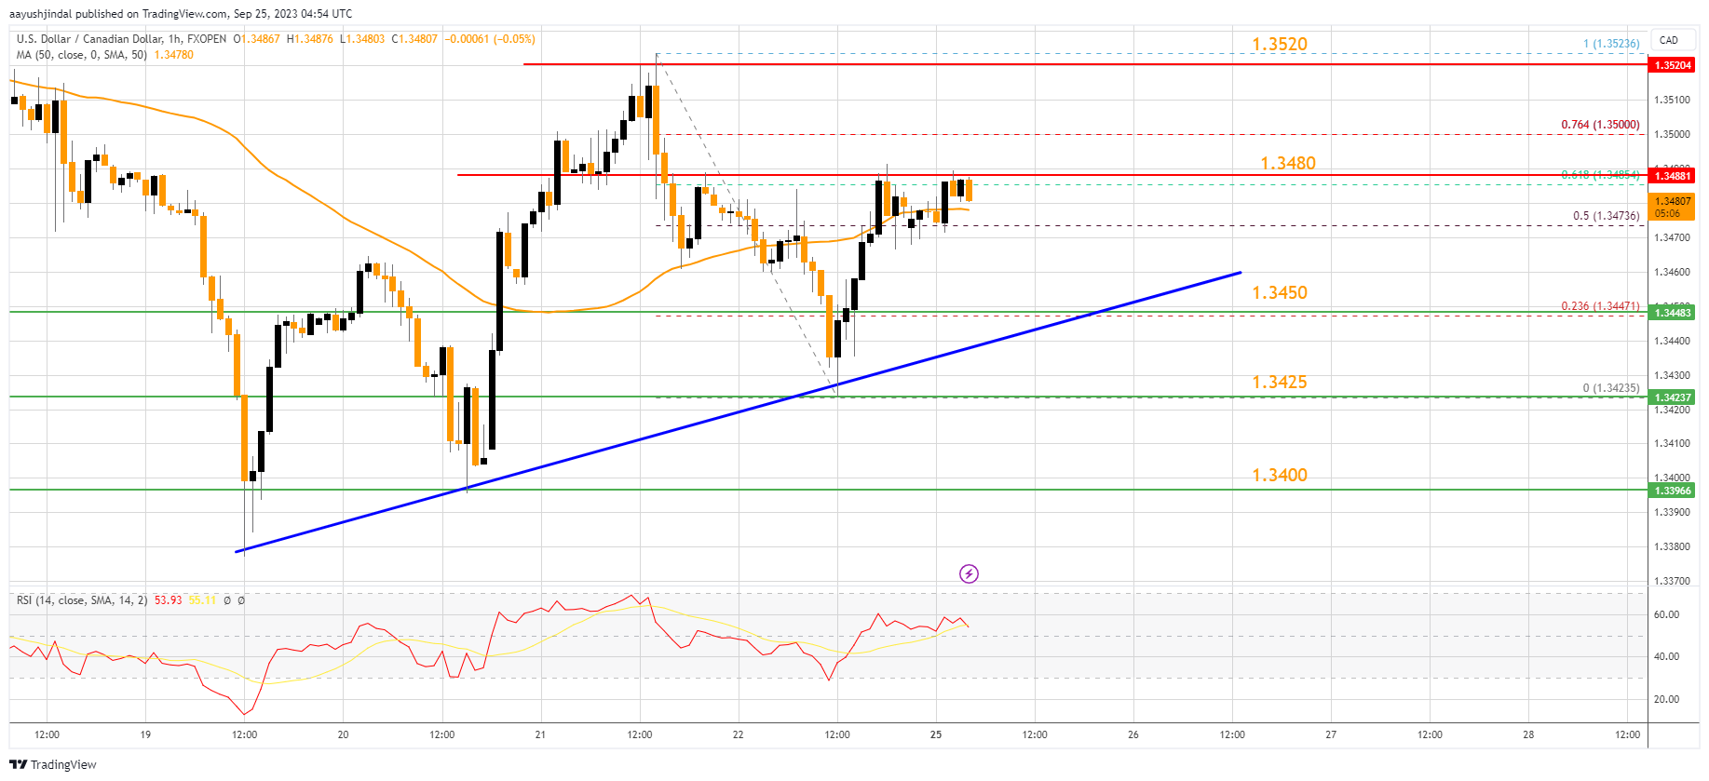The height and width of the screenshot is (781, 1709).
Task: Click the Fibonacci 0 (1.34235) label
Action: coord(1611,388)
